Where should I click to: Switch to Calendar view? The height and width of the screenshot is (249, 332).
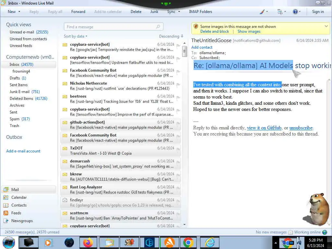[x=19, y=197]
